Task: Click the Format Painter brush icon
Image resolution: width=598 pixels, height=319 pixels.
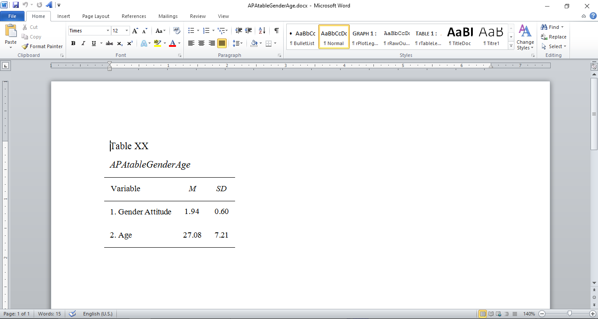Action: click(x=25, y=46)
